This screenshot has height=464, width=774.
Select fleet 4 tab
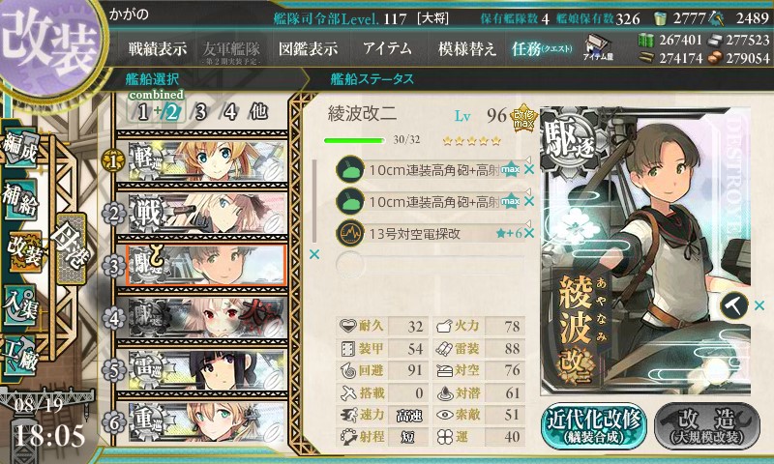[230, 112]
